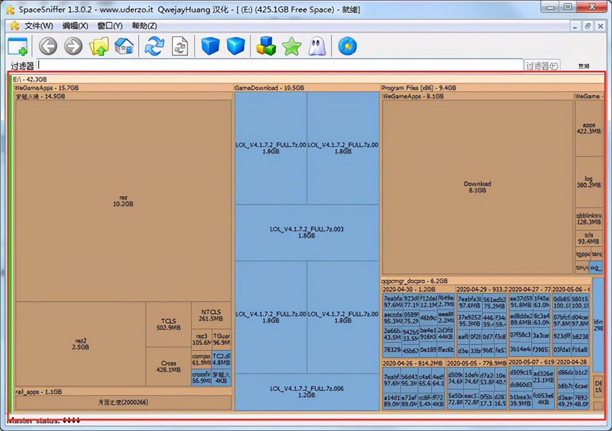Click the 过滤器(F) button
Viewport: 612px width, 431px height.
[x=542, y=66]
